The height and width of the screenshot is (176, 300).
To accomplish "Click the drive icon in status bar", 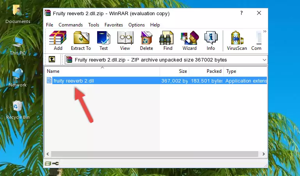I will point(48,164).
